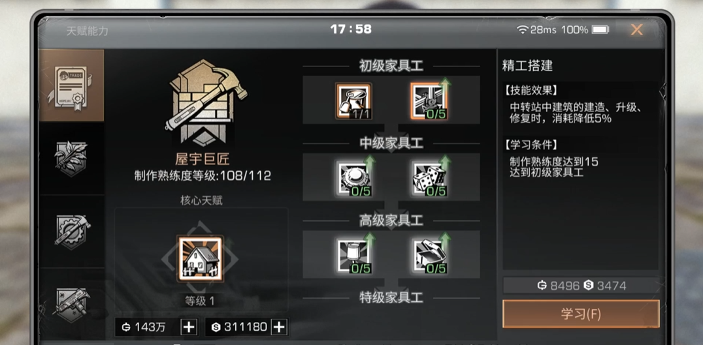Screen dimensions: 703x345
Task: Select the left skill under 中级家具工
Action: [353, 178]
